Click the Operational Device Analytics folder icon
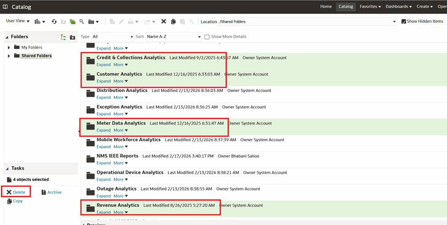 (91, 175)
